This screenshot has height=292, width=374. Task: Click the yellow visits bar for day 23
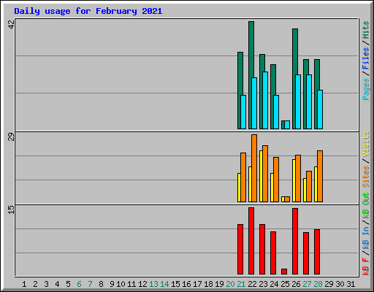pos(261,176)
